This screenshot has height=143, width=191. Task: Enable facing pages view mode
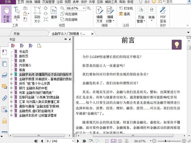[120, 141]
